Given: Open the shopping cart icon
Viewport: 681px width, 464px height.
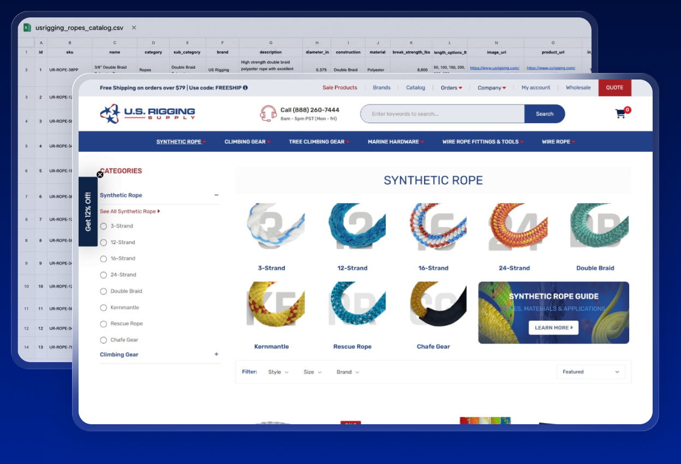Looking at the screenshot, I should pyautogui.click(x=620, y=113).
